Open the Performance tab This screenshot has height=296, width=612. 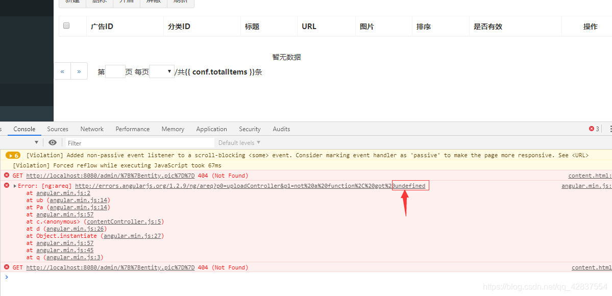click(133, 129)
